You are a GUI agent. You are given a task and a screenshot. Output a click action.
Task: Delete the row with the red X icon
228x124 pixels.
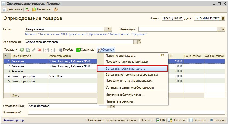[x=40, y=50]
